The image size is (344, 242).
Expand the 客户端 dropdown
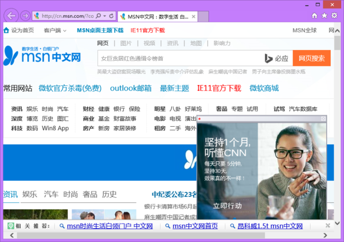pos(55,30)
